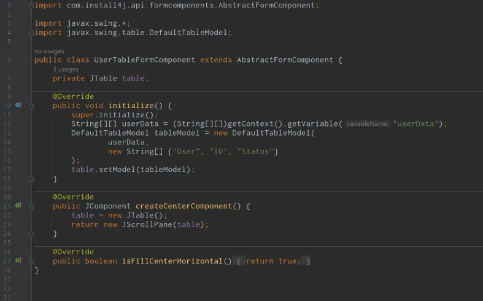Click the JComponent return type on line 21
Screen dimensions: 483x301
(x=108, y=206)
